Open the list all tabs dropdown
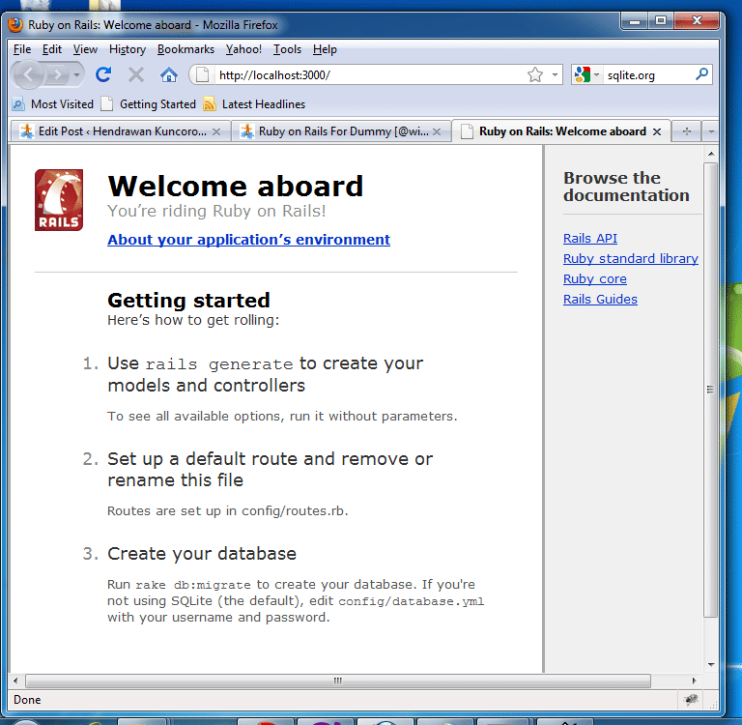This screenshot has height=725, width=742. (x=711, y=131)
